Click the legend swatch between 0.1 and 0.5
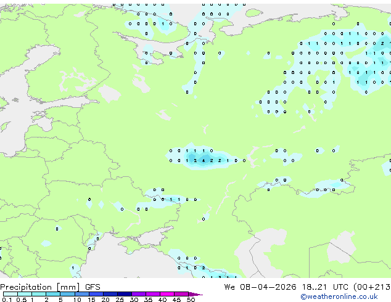Screen dimensions: 391x302 pos(10,294)
